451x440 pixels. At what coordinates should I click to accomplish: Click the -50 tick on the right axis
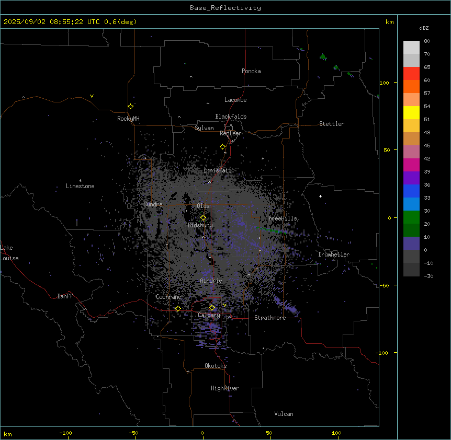384,285
